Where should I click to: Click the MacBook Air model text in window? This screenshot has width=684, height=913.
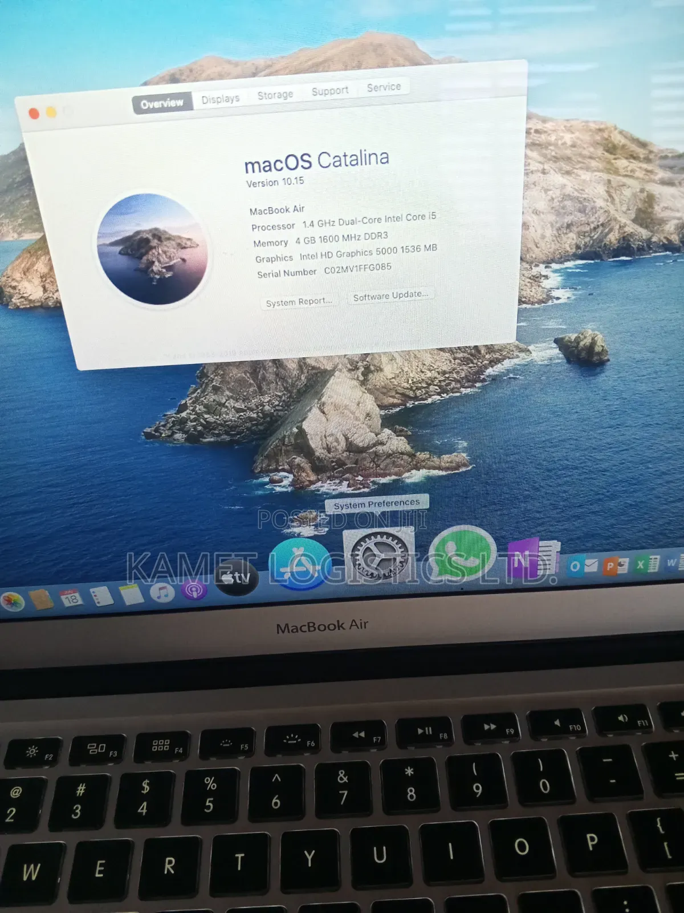coord(277,210)
